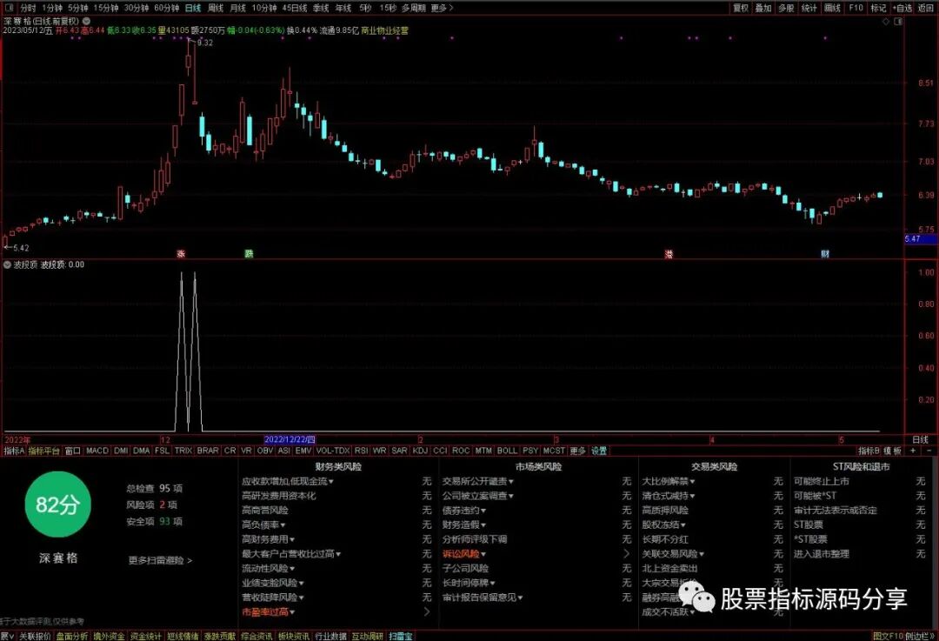Select the 月线 period tab

pos(237,8)
